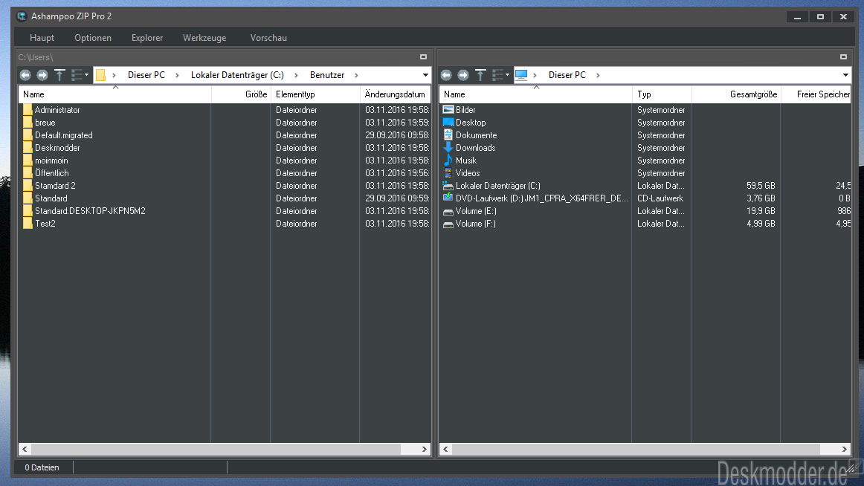Expand chevron after Lokaler Datenträger (C:) in path

(x=296, y=75)
